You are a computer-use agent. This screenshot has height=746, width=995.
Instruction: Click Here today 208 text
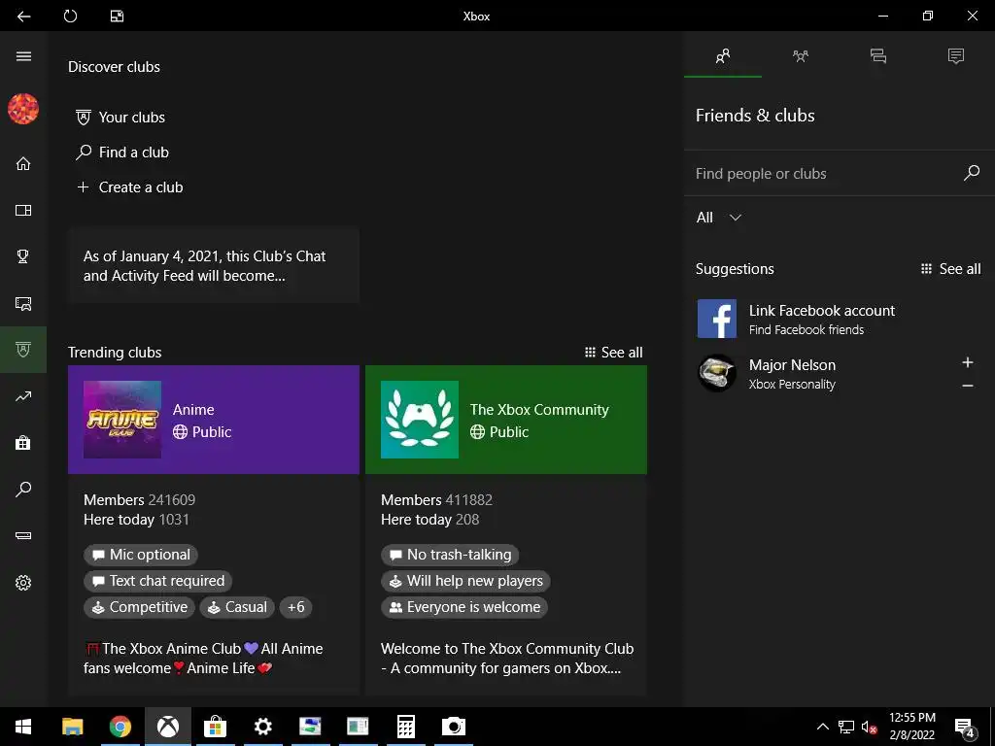pos(429,520)
